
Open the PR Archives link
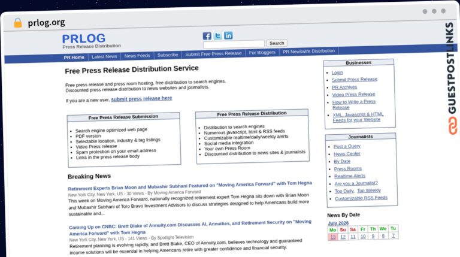tap(344, 87)
